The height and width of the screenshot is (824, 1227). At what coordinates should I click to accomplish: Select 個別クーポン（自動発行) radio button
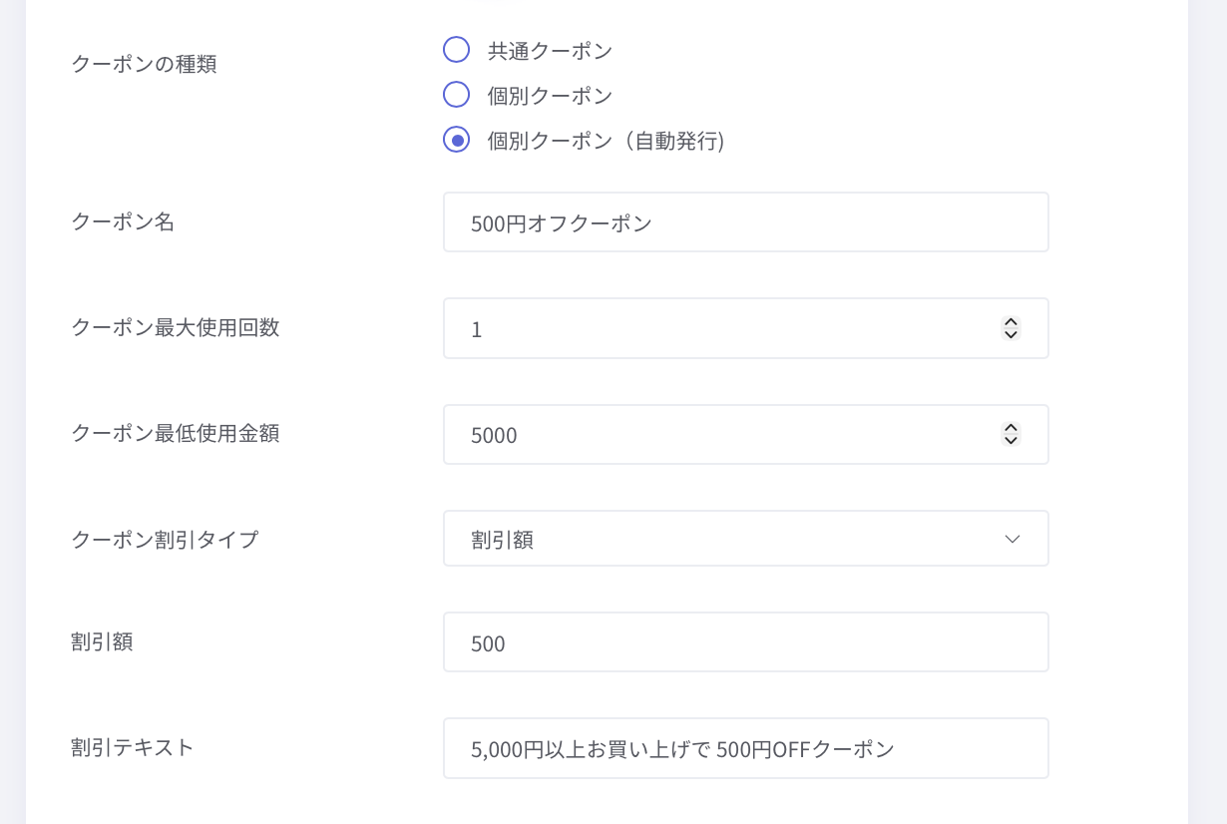point(456,141)
